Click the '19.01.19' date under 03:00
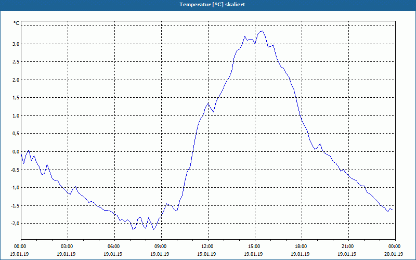Image resolution: width=416 pixels, height=260 pixels. coord(67,254)
